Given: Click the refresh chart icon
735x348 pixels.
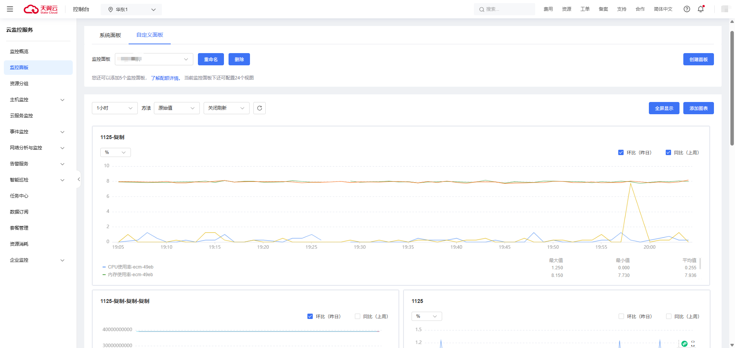Looking at the screenshot, I should [x=260, y=108].
